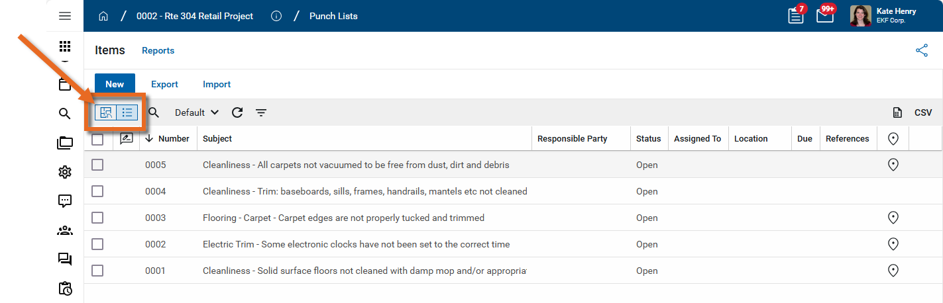This screenshot has height=303, width=943.
Task: Expand the Default view dropdown
Action: click(197, 112)
